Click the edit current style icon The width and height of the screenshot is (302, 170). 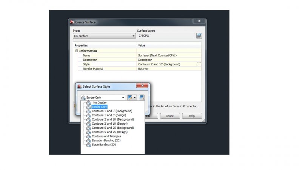pyautogui.click(x=130, y=97)
